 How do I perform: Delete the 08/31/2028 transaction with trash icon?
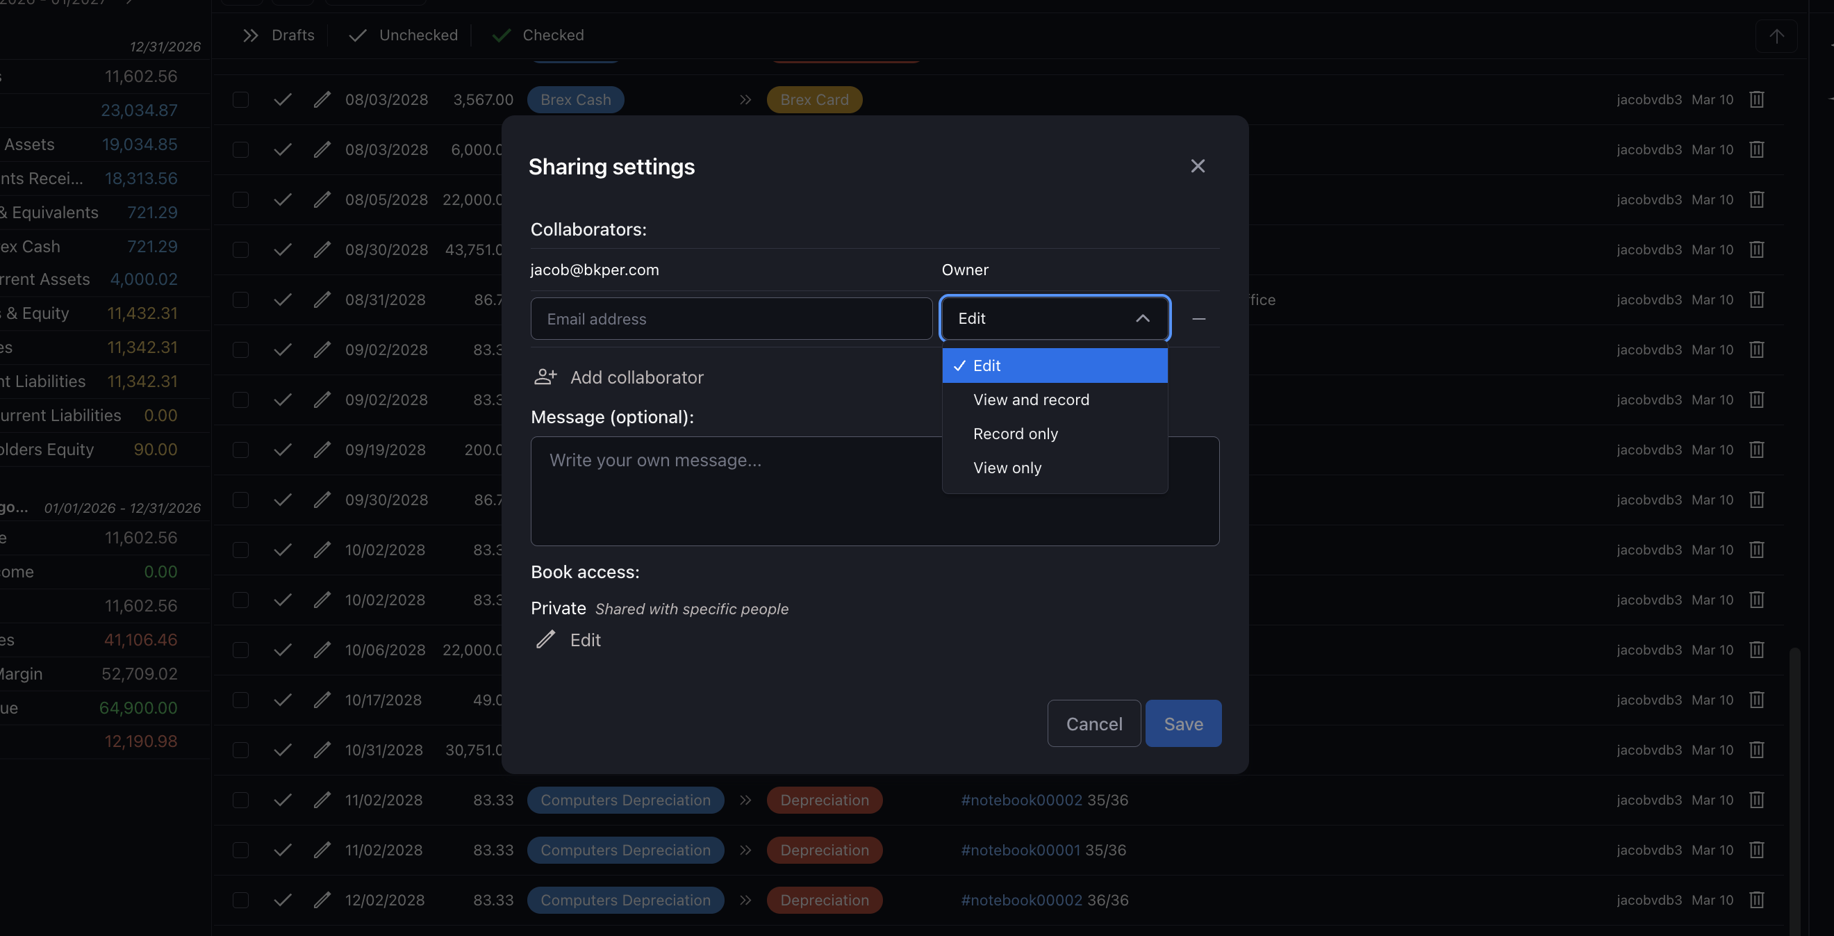[1756, 300]
